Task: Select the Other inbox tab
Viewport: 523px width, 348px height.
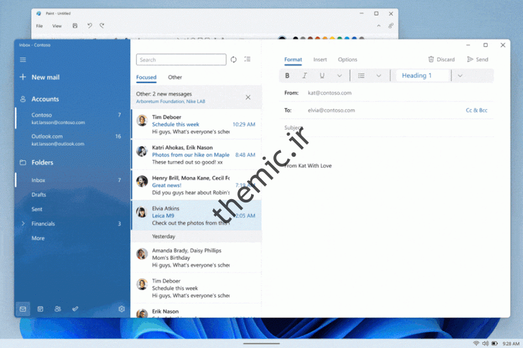Action: pos(175,77)
